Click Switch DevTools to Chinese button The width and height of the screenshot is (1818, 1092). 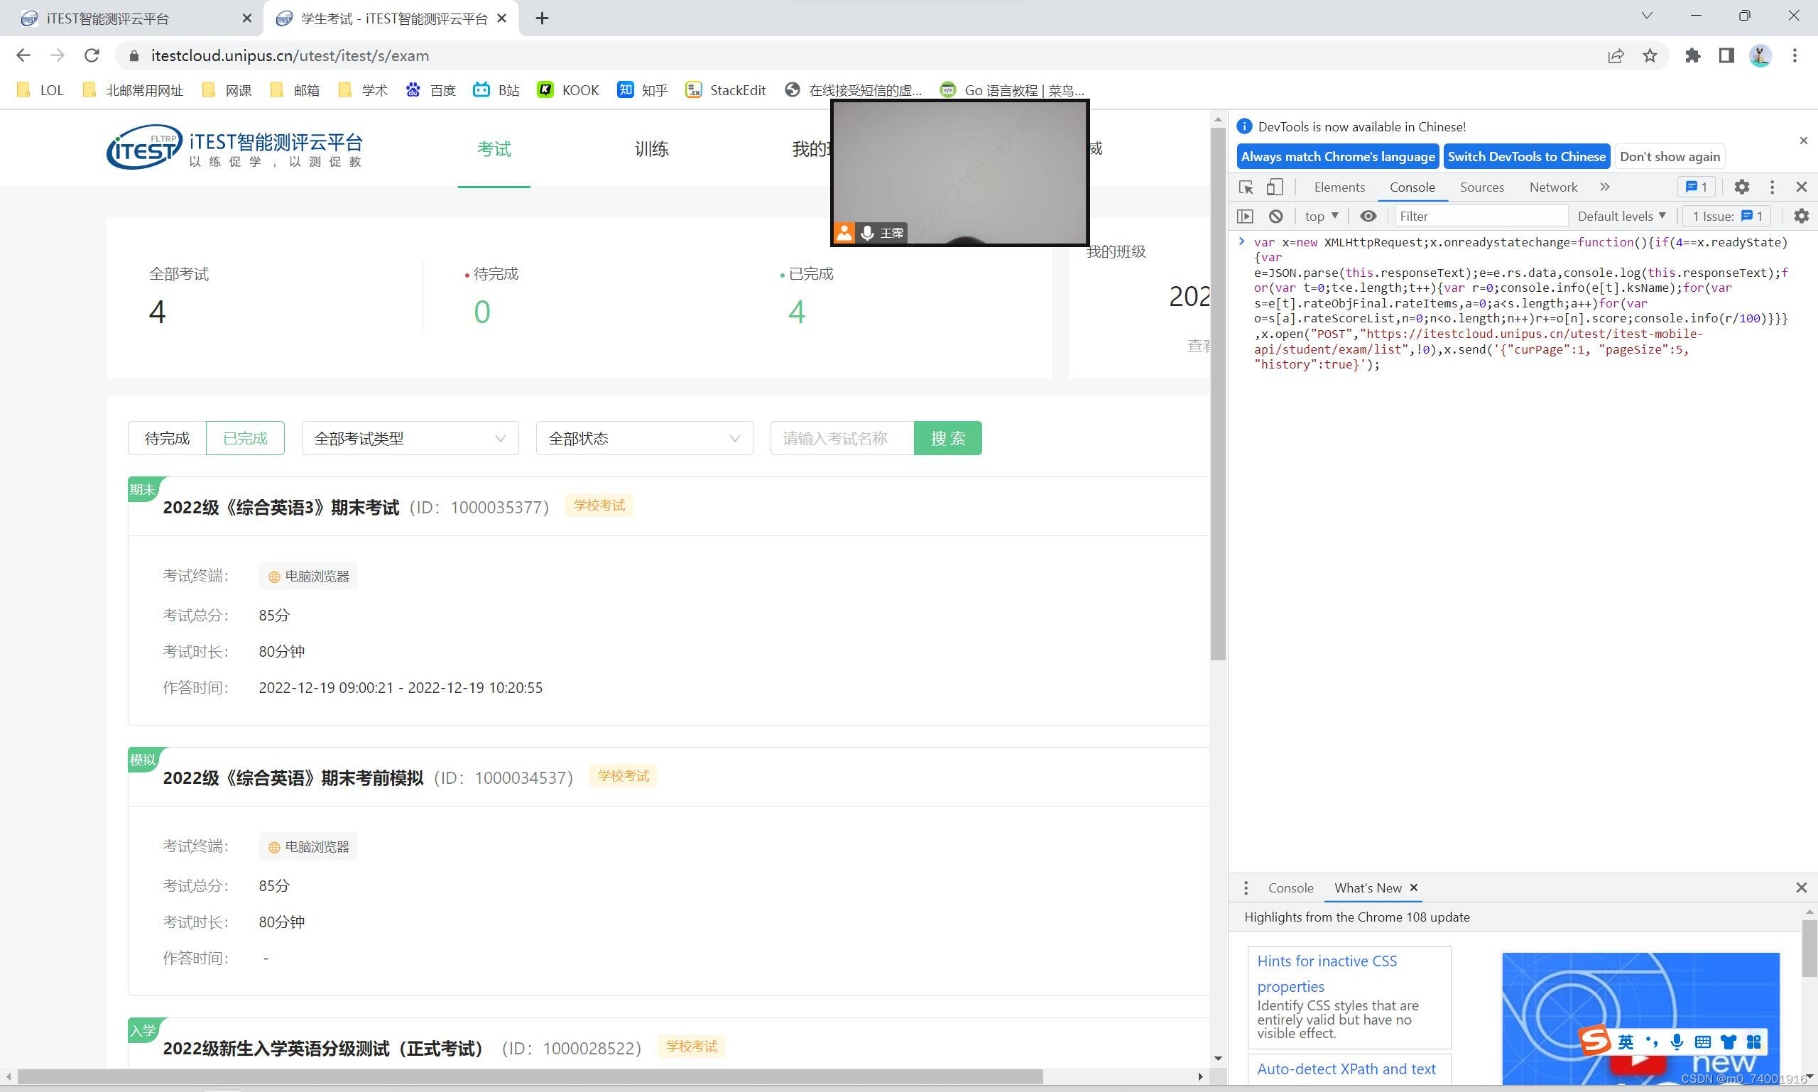[1526, 157]
